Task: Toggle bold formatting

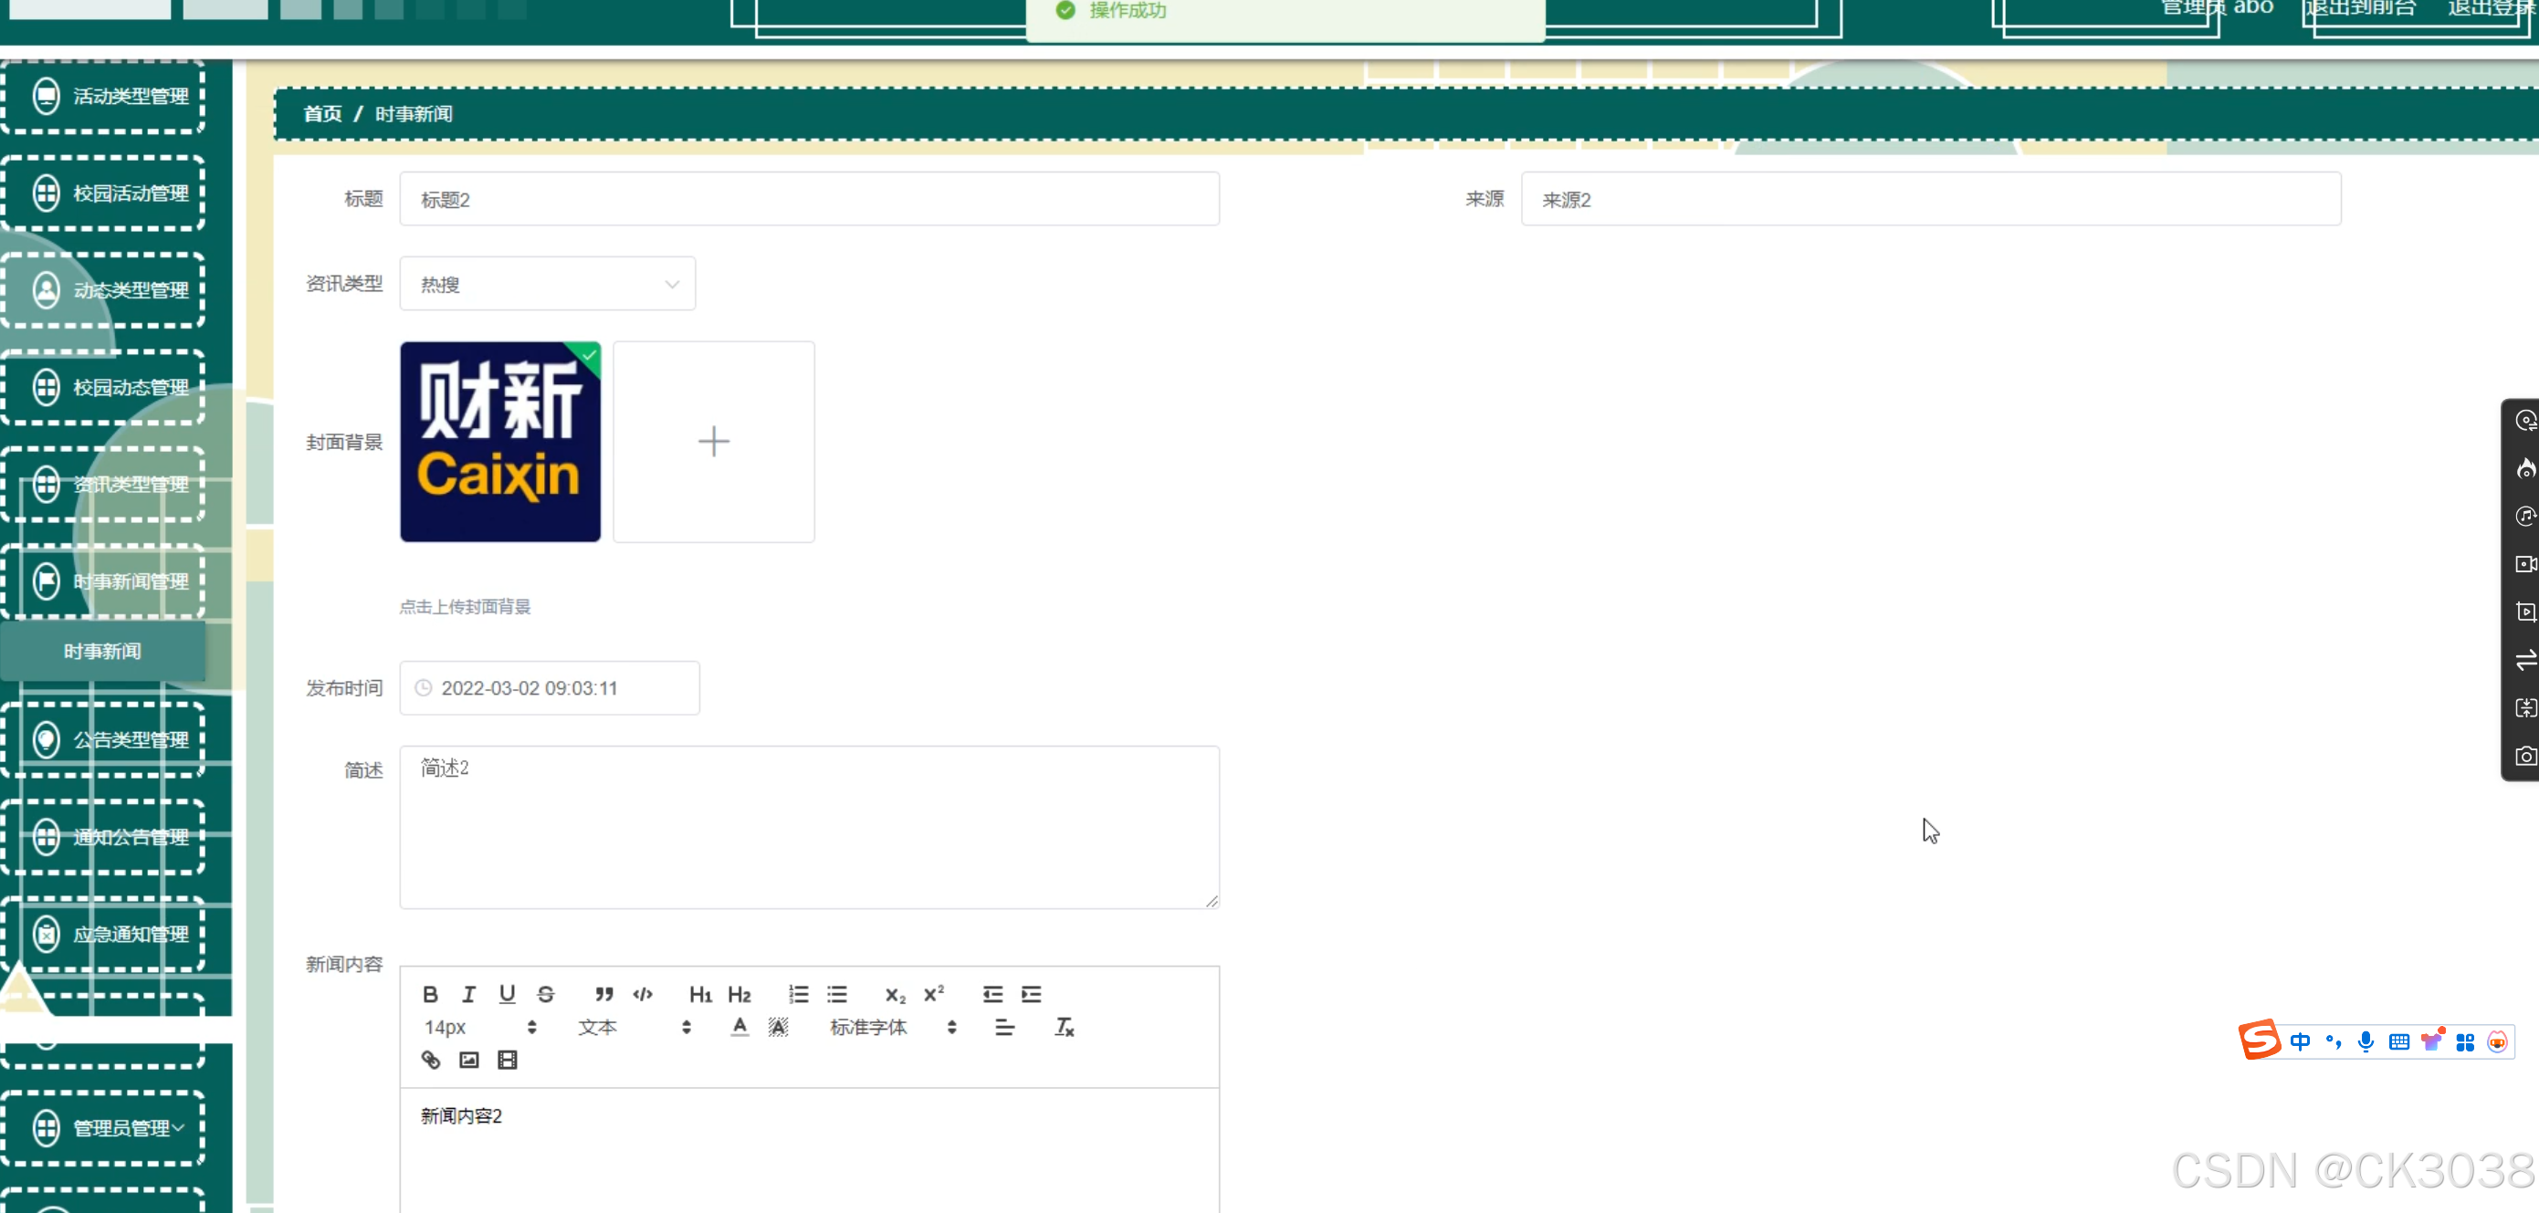Action: (x=430, y=993)
